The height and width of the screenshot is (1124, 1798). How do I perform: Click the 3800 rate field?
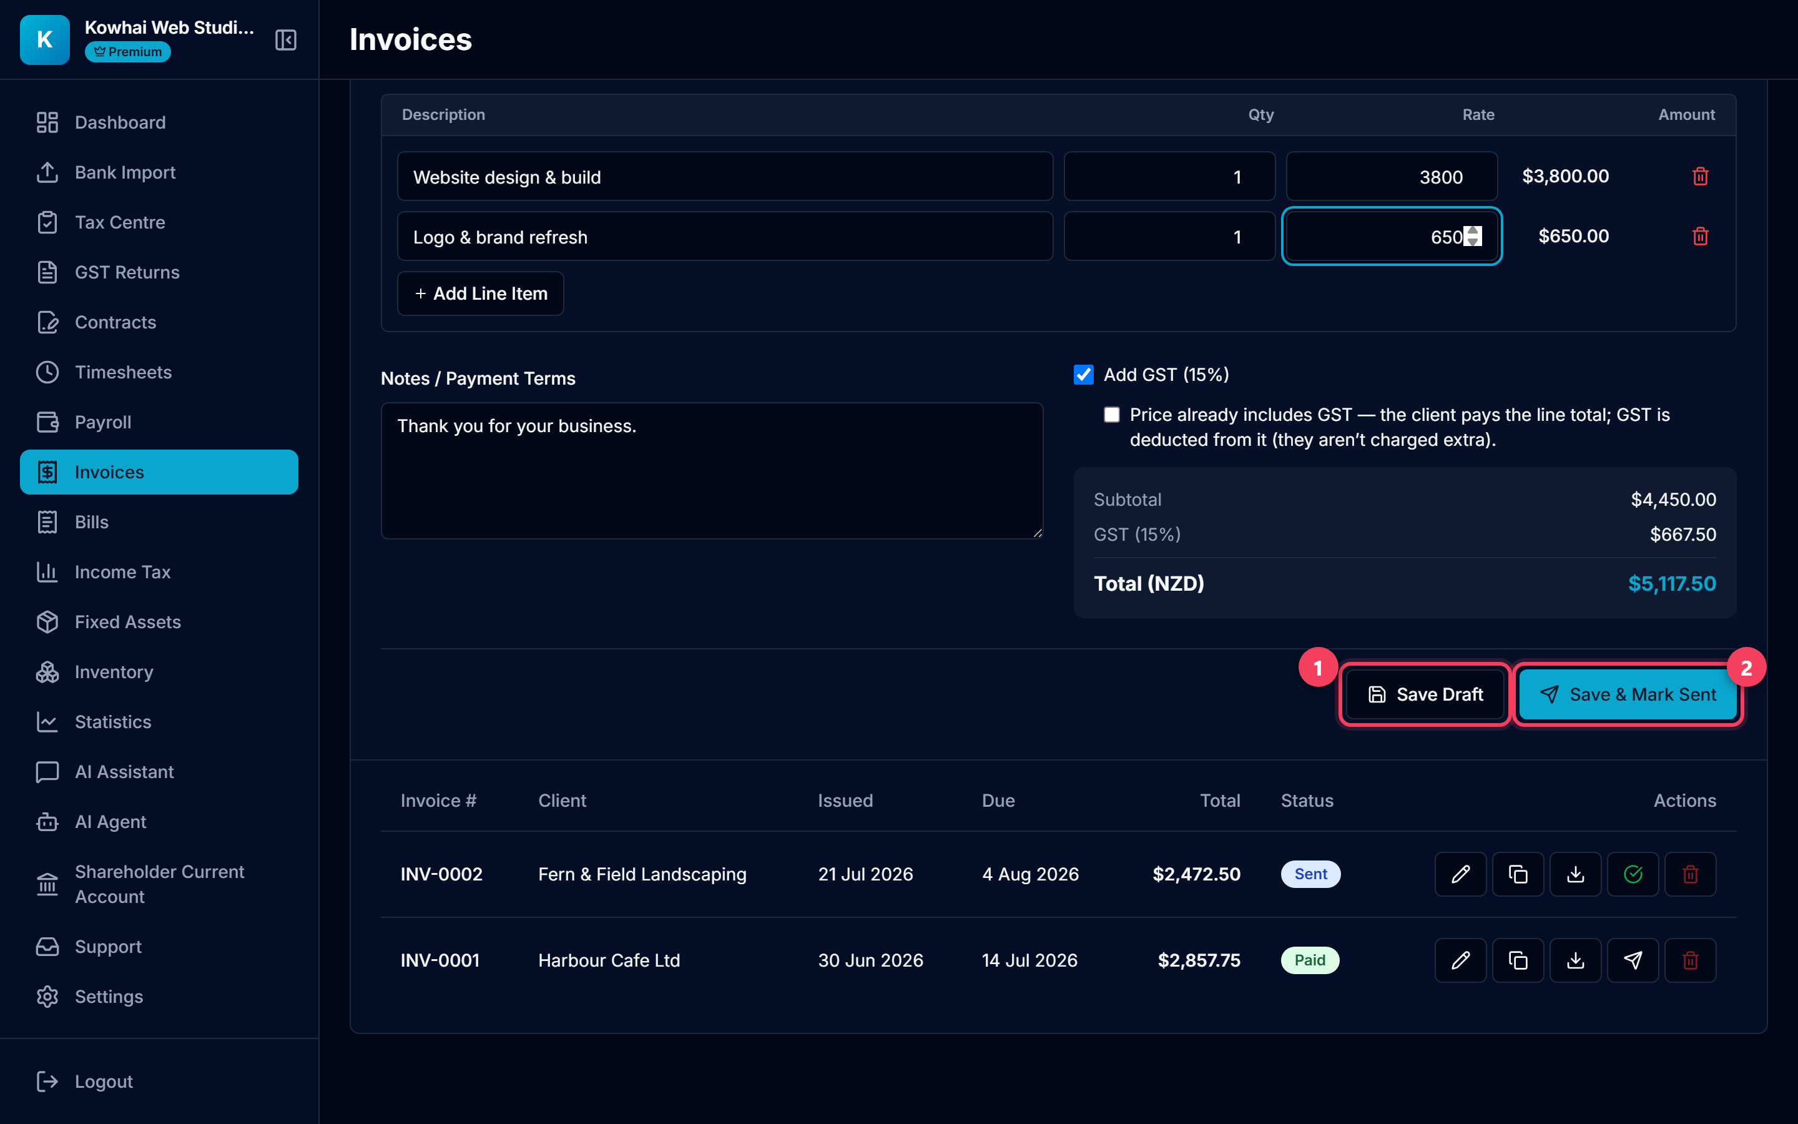click(x=1392, y=176)
